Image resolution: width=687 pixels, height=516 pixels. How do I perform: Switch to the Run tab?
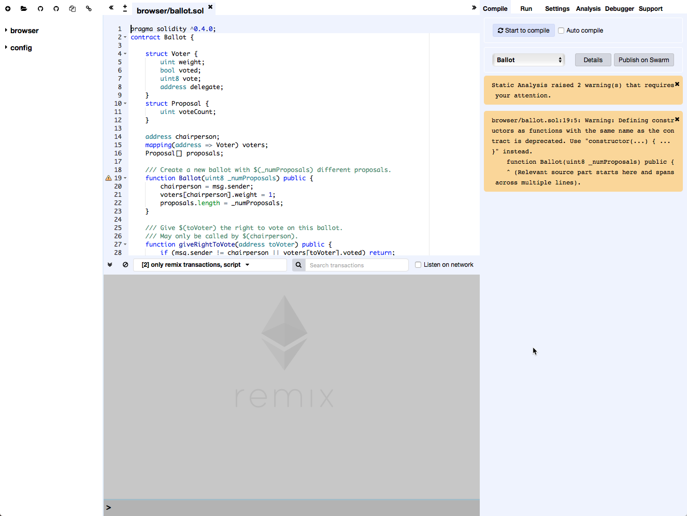pos(526,9)
